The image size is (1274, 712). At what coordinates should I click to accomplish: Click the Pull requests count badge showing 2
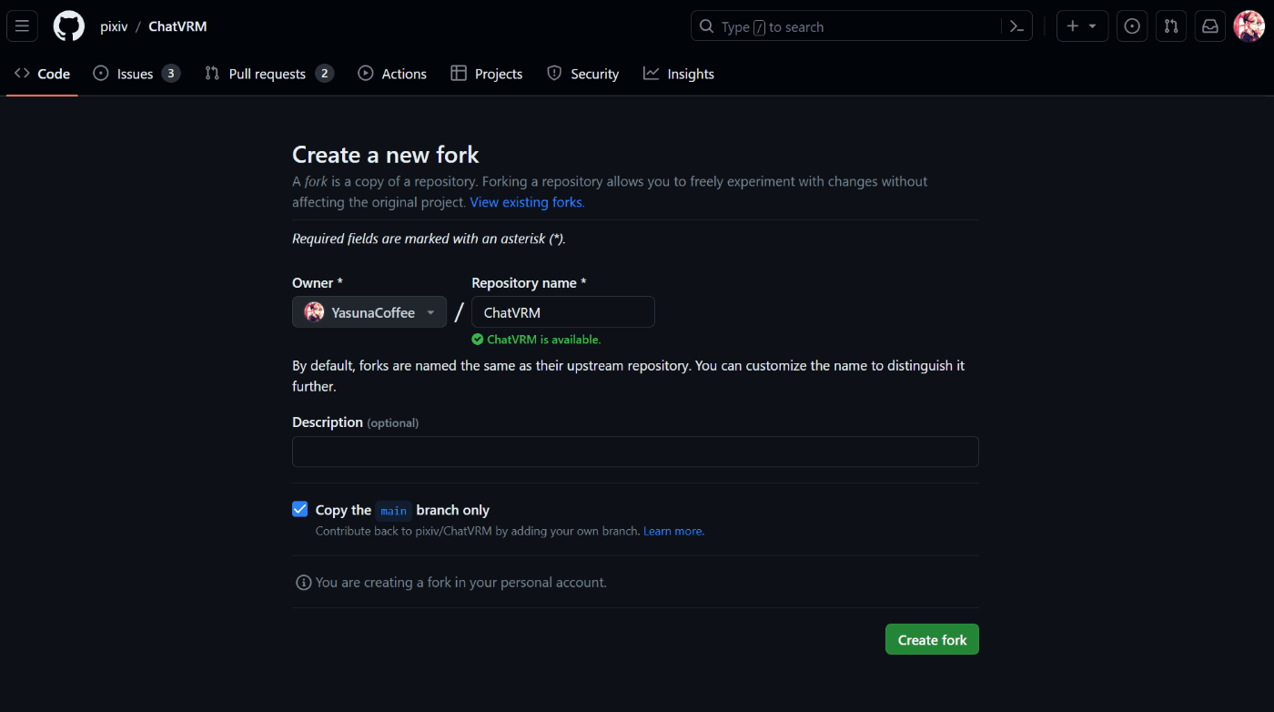[x=325, y=74]
